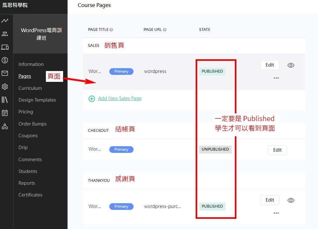Screen dimensions: 318x229
Task: Select the Courses library books icon
Action: pyautogui.click(x=5, y=100)
